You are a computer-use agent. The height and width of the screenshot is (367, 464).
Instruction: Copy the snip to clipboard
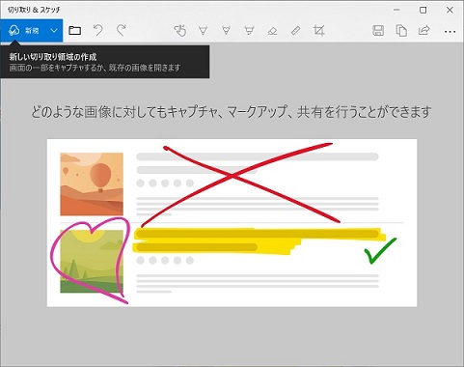point(401,31)
